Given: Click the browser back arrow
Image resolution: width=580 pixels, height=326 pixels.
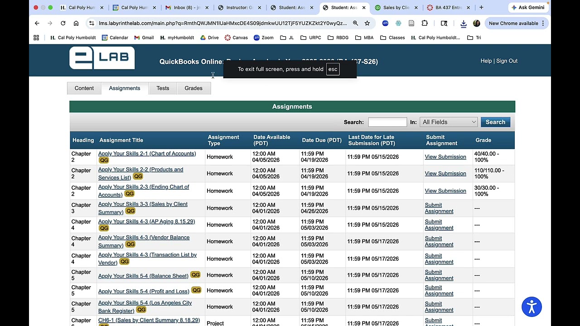Looking at the screenshot, I should tap(37, 23).
